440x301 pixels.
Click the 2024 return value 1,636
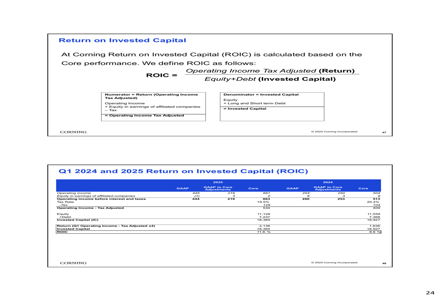click(374, 226)
